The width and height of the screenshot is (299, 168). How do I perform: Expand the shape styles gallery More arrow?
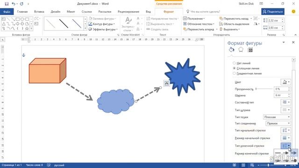[85, 28]
